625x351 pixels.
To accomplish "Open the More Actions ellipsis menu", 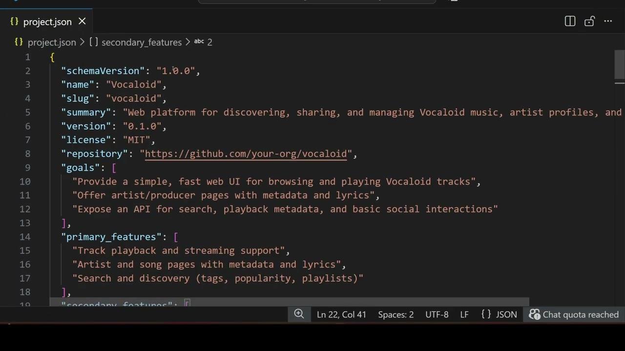I will (x=608, y=21).
